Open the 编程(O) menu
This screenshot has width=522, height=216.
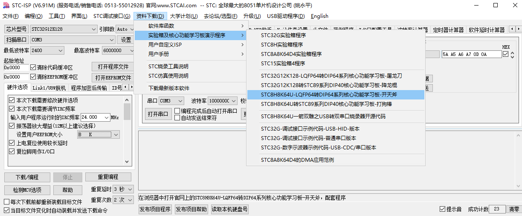[34, 16]
